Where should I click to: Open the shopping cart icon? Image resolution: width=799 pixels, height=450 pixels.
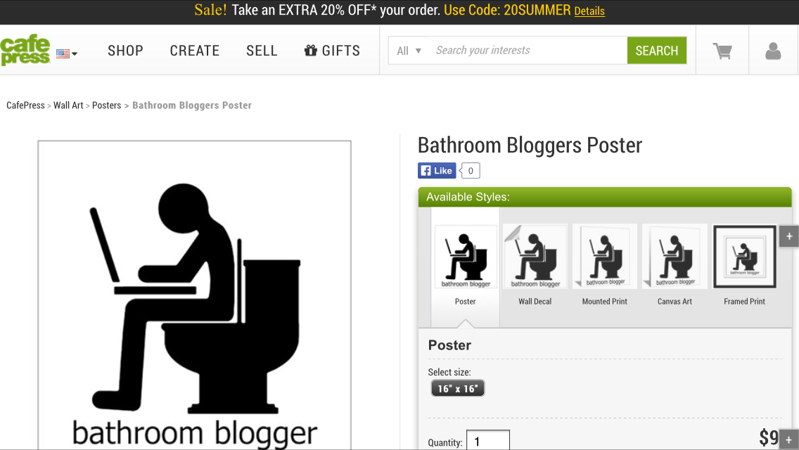[722, 51]
